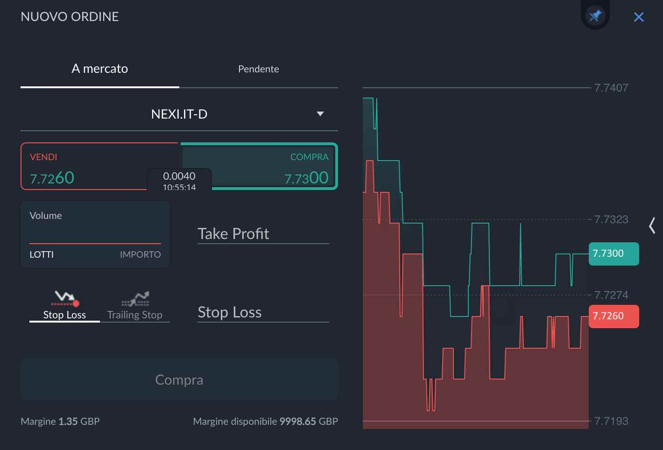Select the VENDI sell price box
Image resolution: width=663 pixels, height=450 pixels.
tap(84, 167)
